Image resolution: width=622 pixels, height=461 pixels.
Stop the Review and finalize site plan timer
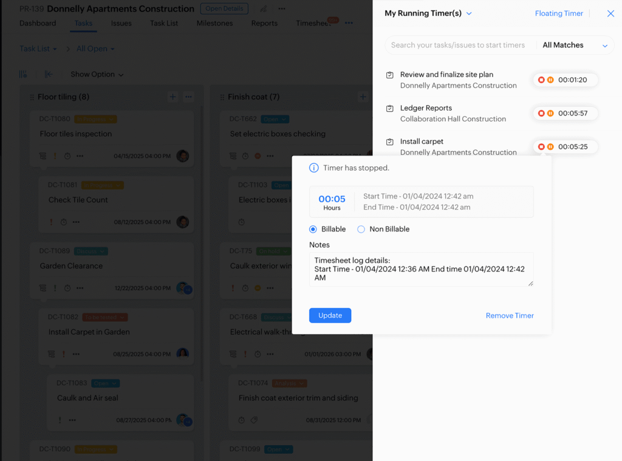(542, 80)
